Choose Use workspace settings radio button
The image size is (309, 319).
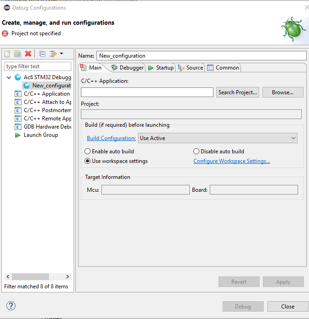click(88, 161)
